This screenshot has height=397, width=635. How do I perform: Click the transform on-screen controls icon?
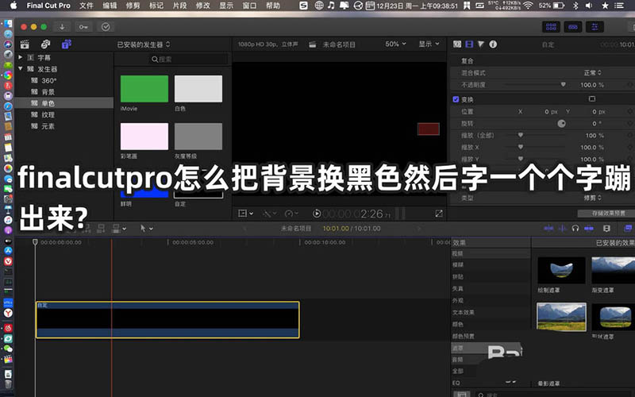[591, 98]
